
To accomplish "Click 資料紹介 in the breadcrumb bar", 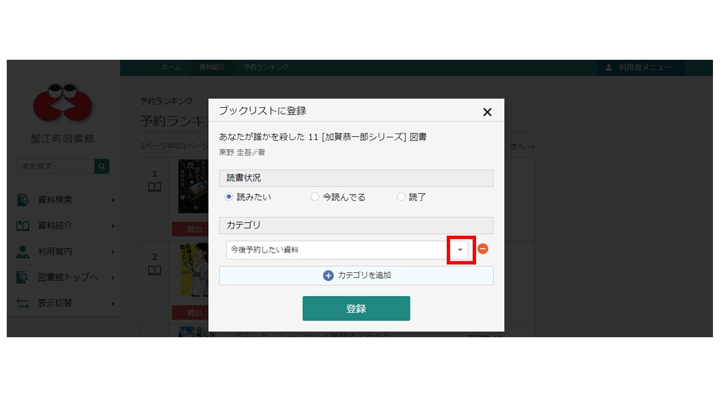I will pyautogui.click(x=212, y=67).
